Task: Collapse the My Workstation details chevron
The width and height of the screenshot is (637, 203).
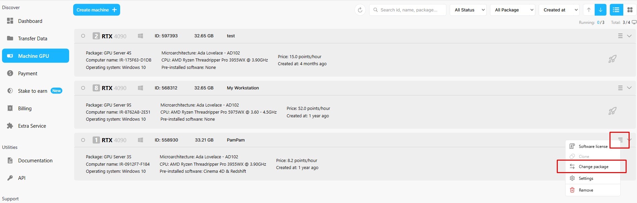Action: coord(629,88)
